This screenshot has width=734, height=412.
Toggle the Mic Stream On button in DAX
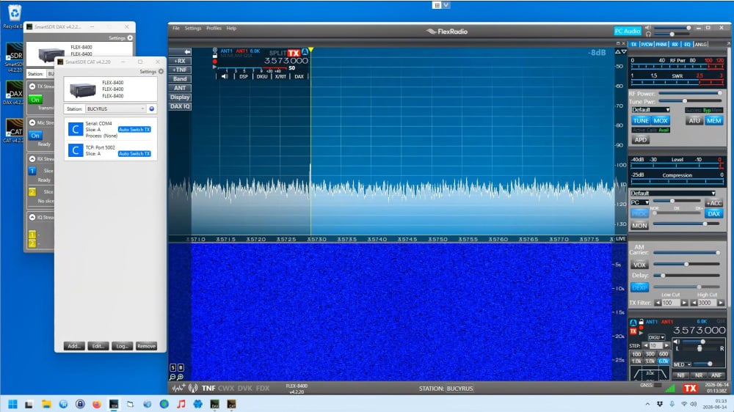[x=35, y=136]
